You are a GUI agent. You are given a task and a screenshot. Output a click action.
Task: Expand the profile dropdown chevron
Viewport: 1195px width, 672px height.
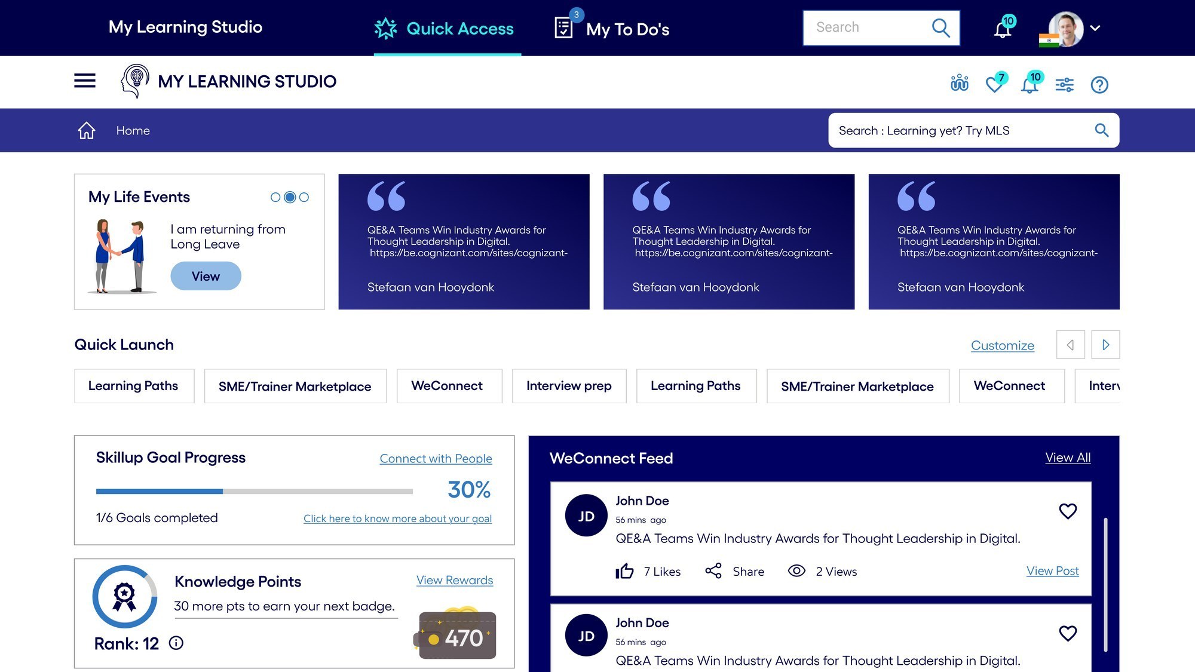[x=1095, y=28]
